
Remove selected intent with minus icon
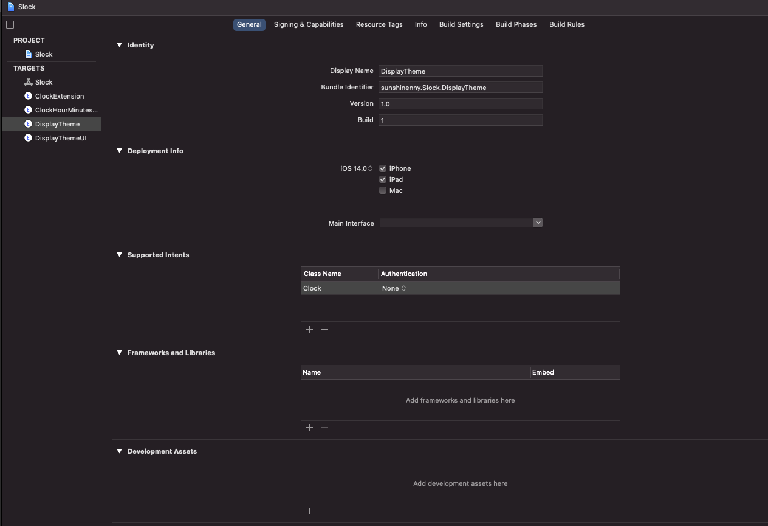(x=324, y=329)
